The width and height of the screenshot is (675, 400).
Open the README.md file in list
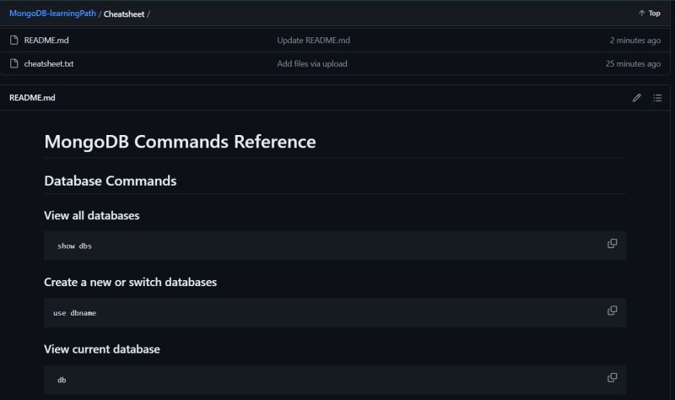[x=46, y=40]
